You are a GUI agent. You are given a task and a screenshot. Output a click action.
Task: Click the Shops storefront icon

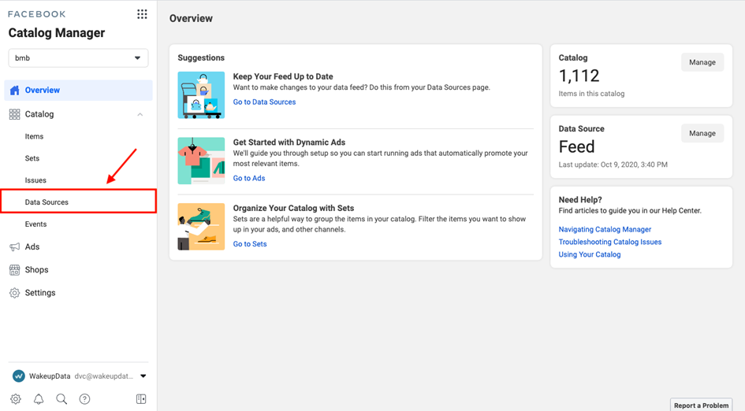tap(15, 270)
